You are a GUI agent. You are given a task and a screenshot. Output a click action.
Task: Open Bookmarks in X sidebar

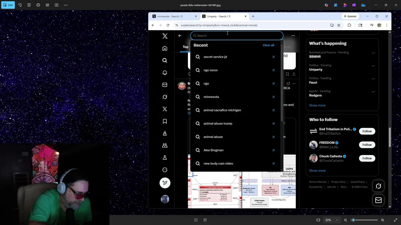pyautogui.click(x=165, y=121)
